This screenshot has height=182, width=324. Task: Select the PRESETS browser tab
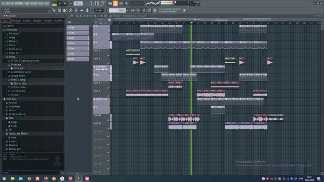(x=37, y=21)
